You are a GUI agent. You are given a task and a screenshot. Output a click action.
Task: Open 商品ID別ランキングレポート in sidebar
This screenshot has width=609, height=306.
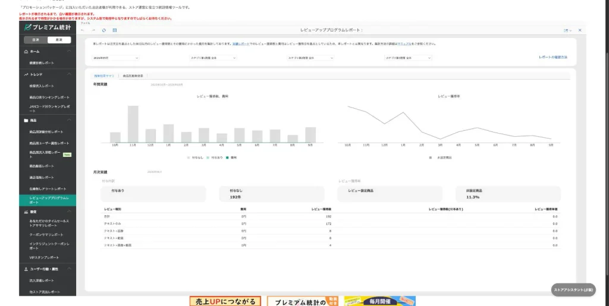tap(50, 97)
